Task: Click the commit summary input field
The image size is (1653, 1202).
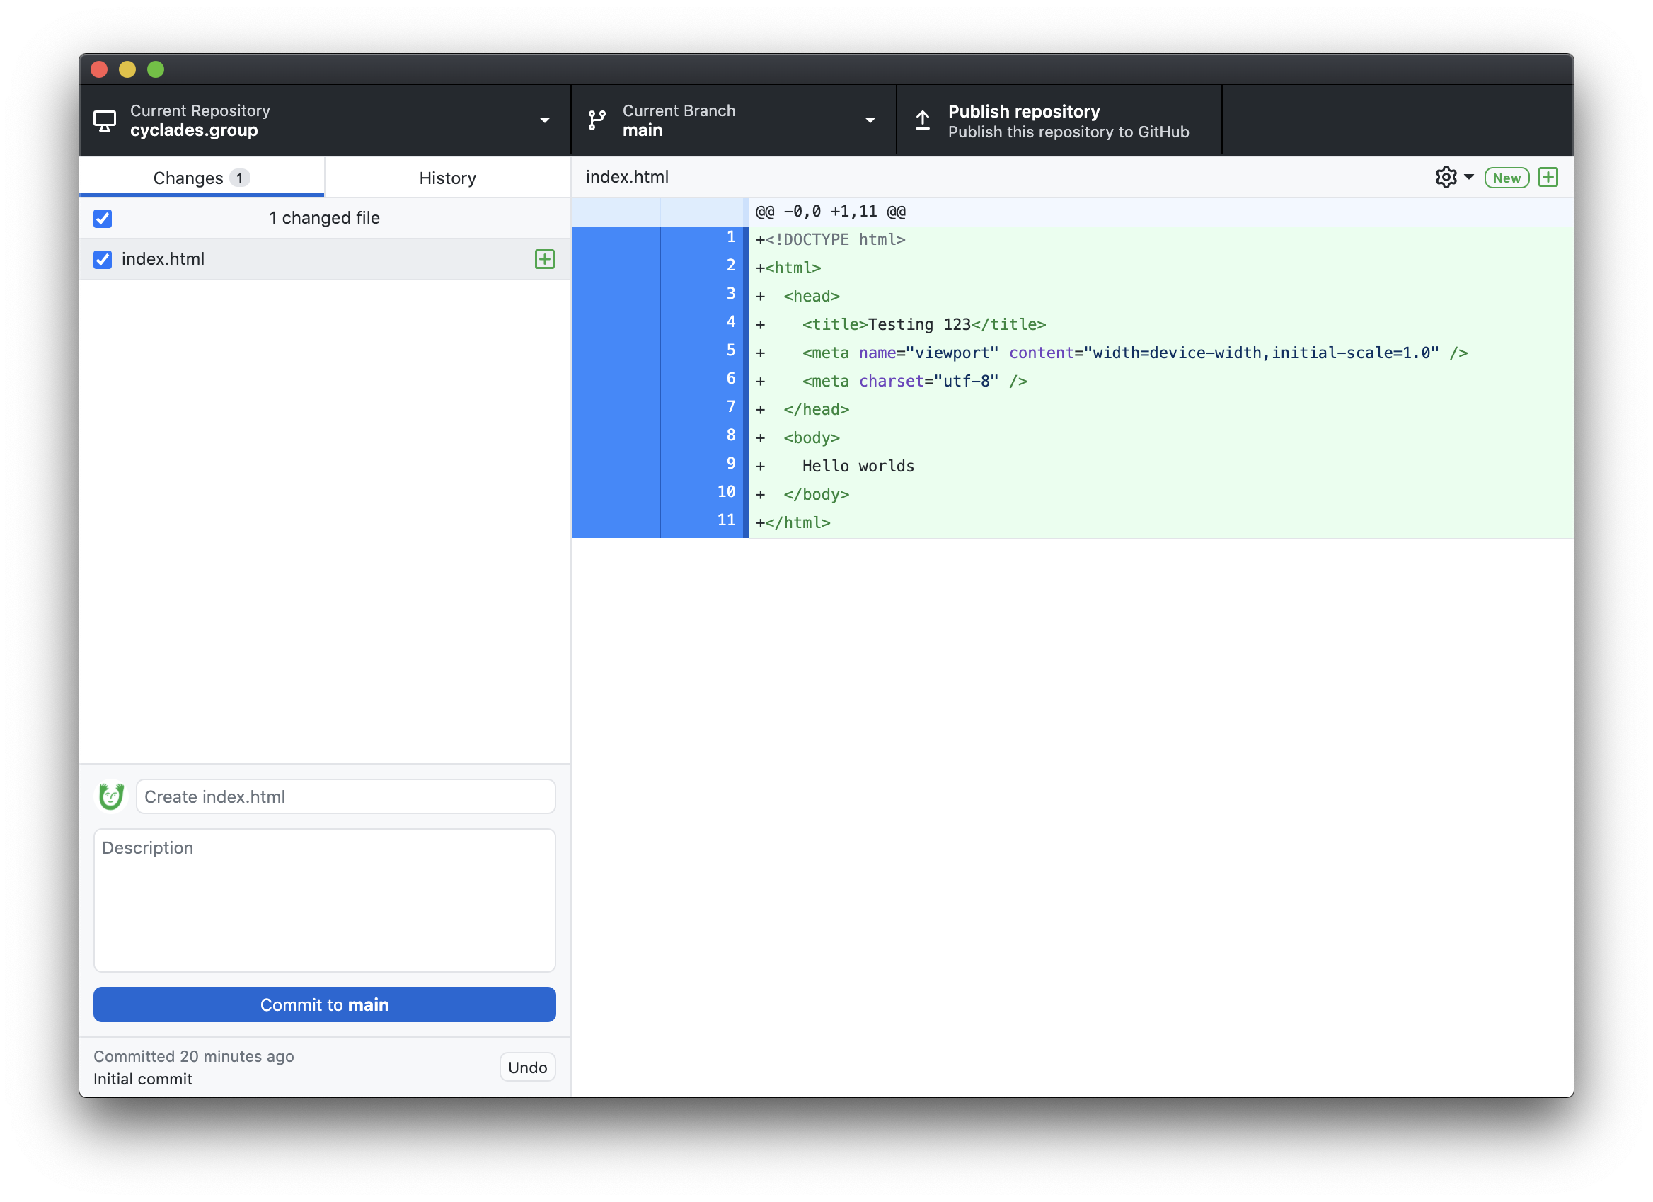Action: pos(345,796)
